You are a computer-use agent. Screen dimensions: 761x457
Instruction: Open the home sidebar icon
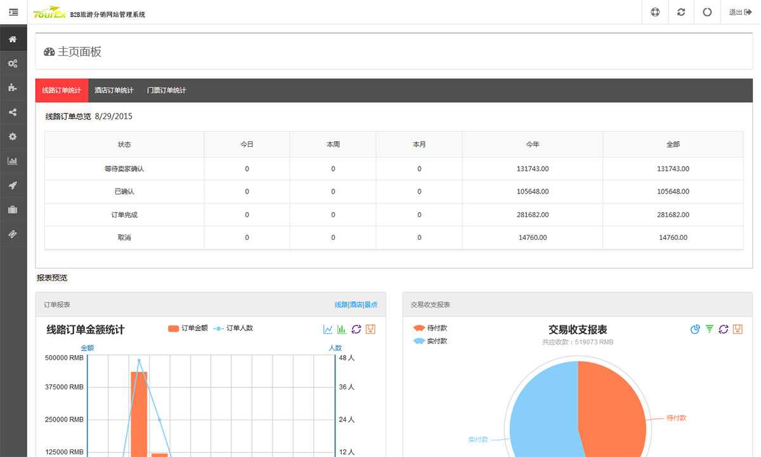point(13,39)
